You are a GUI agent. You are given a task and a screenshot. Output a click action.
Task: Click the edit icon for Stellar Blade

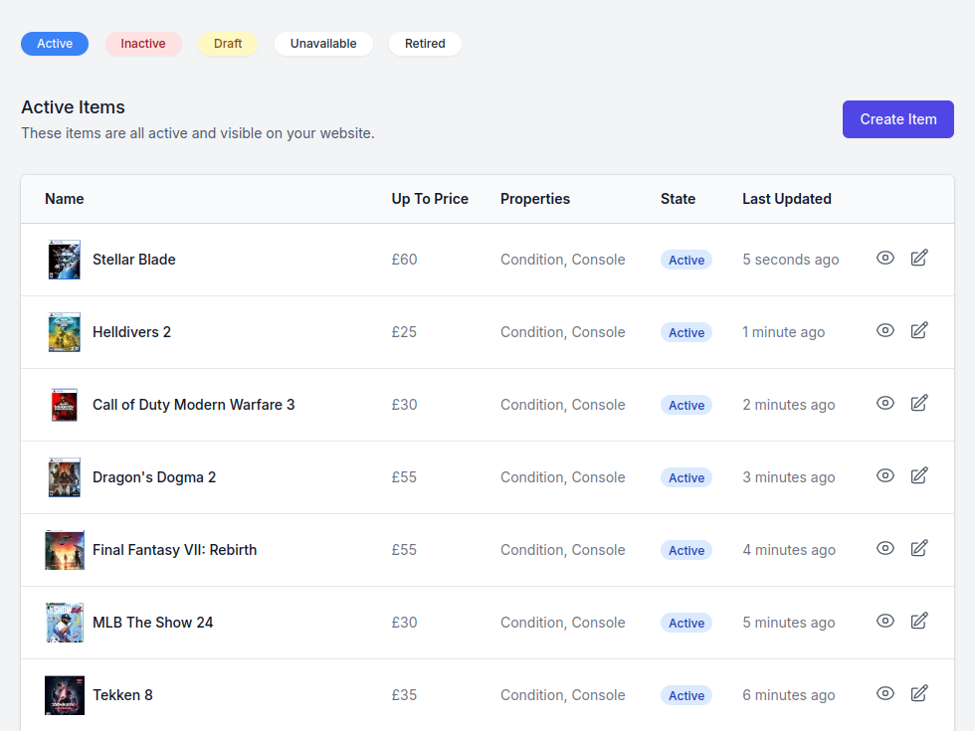(x=919, y=259)
